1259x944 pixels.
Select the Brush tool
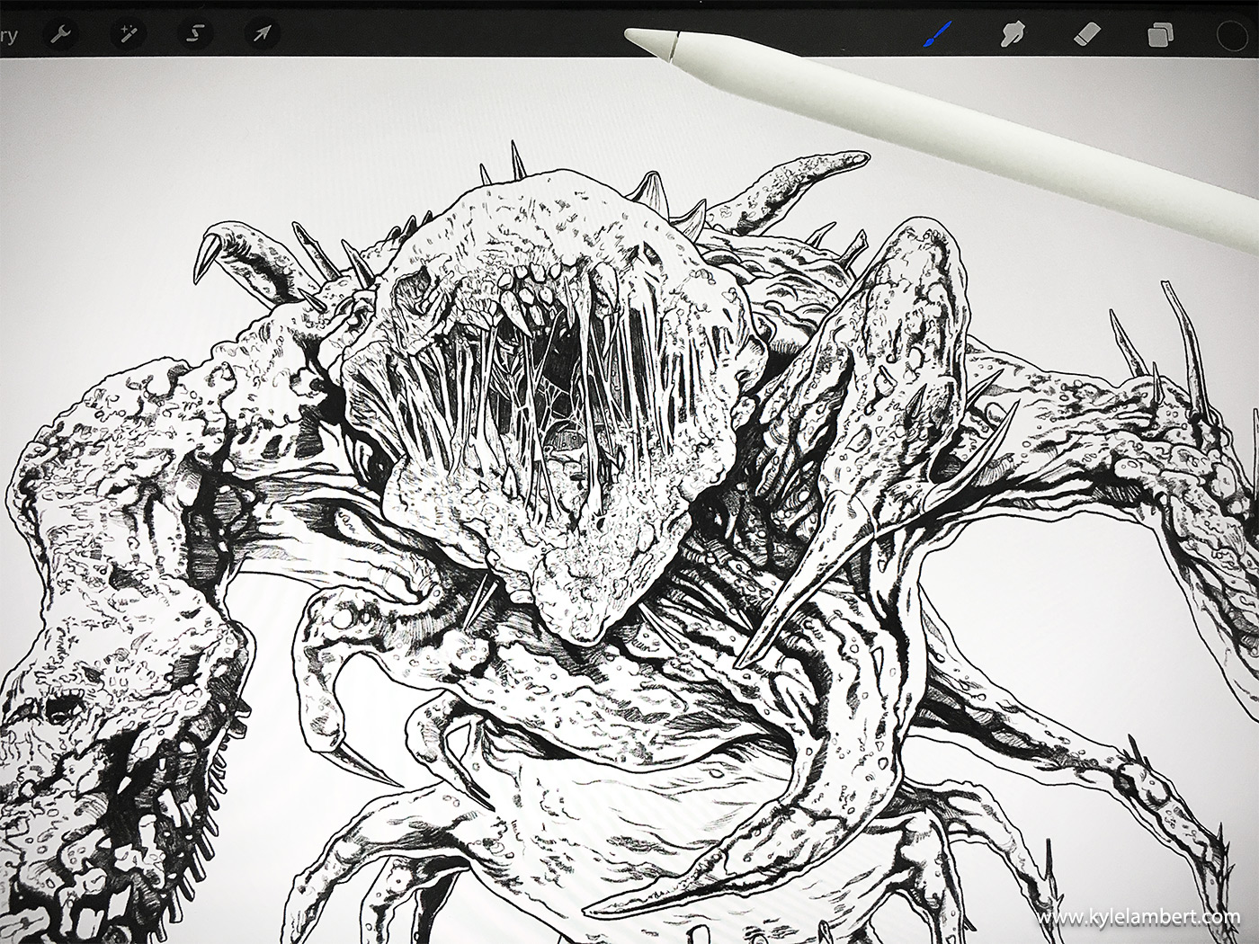(937, 34)
